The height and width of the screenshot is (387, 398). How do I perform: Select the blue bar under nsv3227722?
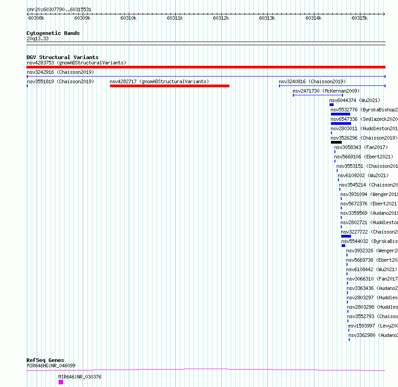point(346,236)
